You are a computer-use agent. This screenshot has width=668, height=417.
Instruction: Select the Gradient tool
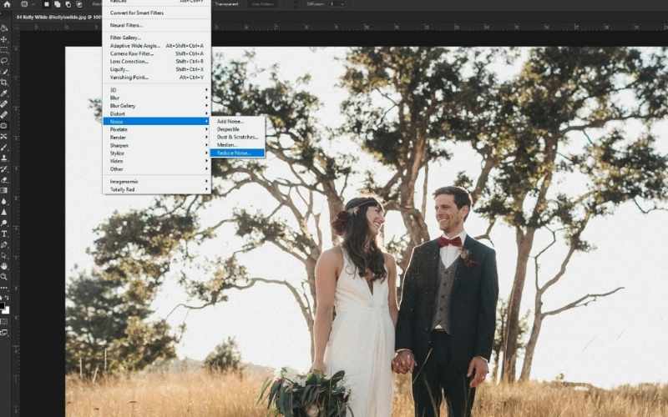(x=4, y=190)
